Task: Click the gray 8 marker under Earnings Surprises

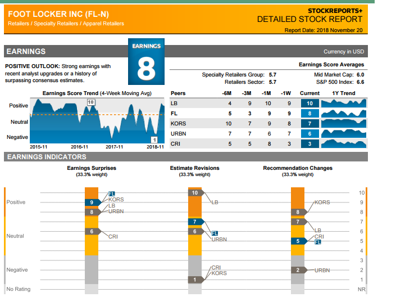Action: [93, 212]
